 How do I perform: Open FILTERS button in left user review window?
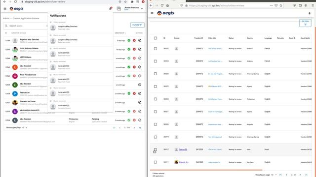tap(137, 25)
